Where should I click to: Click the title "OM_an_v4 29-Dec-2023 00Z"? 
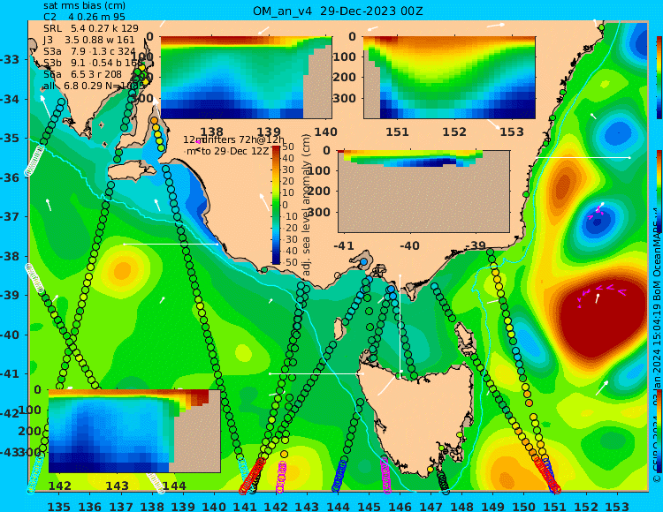tap(338, 11)
